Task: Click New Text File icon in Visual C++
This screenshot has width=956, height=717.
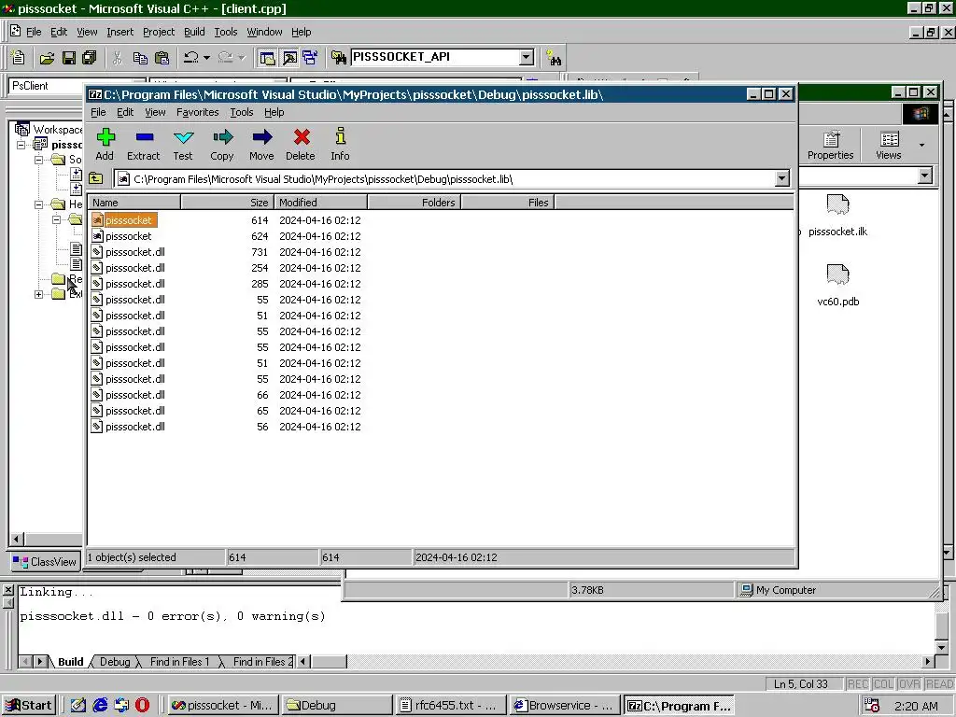Action: tap(19, 58)
